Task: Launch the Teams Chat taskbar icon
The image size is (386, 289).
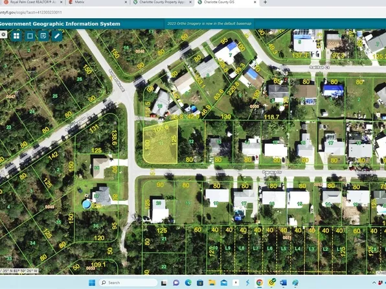Action: 176,283
